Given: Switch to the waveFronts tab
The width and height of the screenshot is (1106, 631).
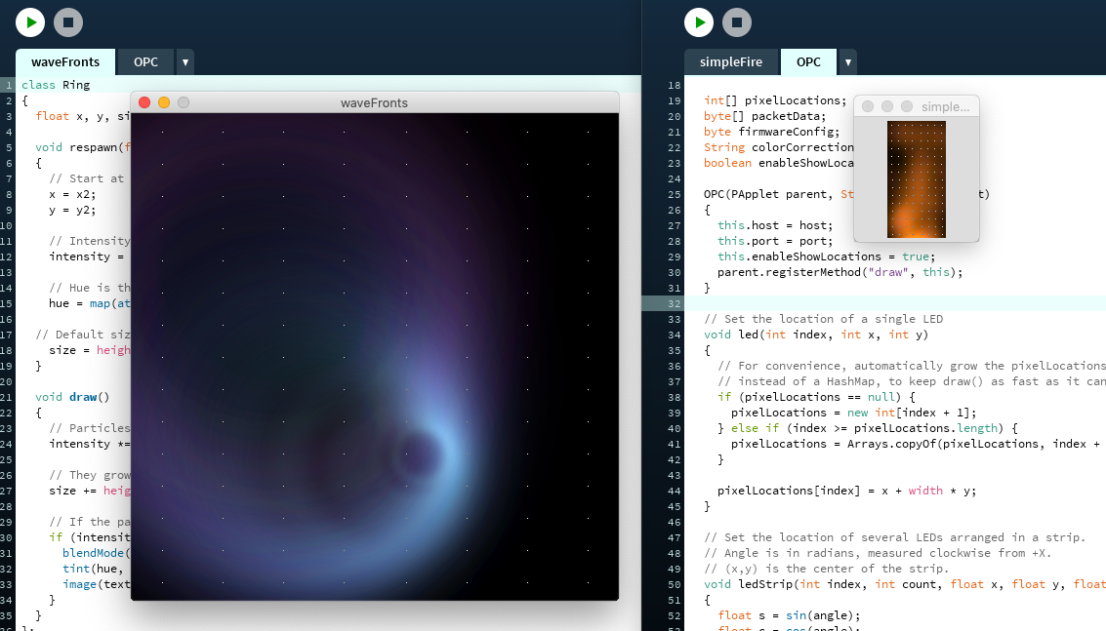Looking at the screenshot, I should coord(65,62).
